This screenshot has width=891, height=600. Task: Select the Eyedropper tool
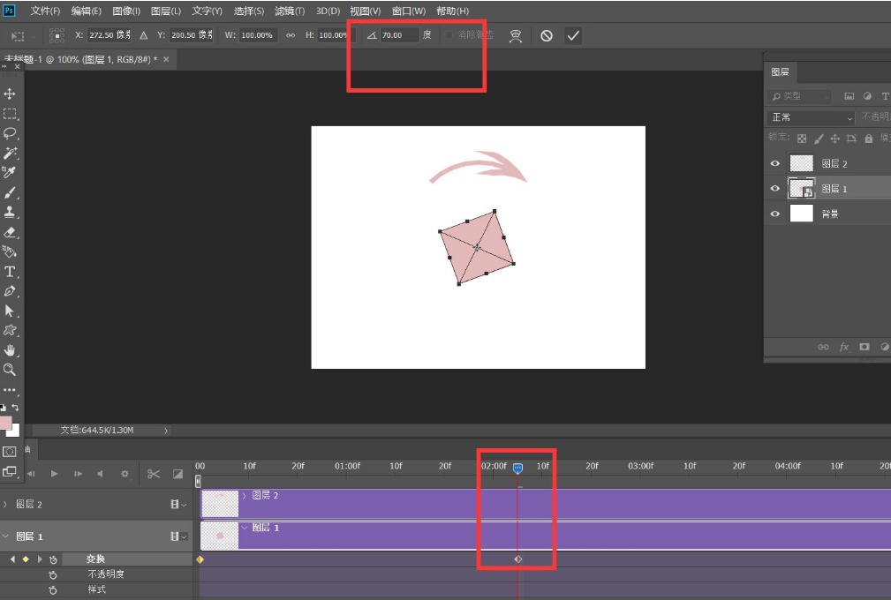pyautogui.click(x=10, y=172)
